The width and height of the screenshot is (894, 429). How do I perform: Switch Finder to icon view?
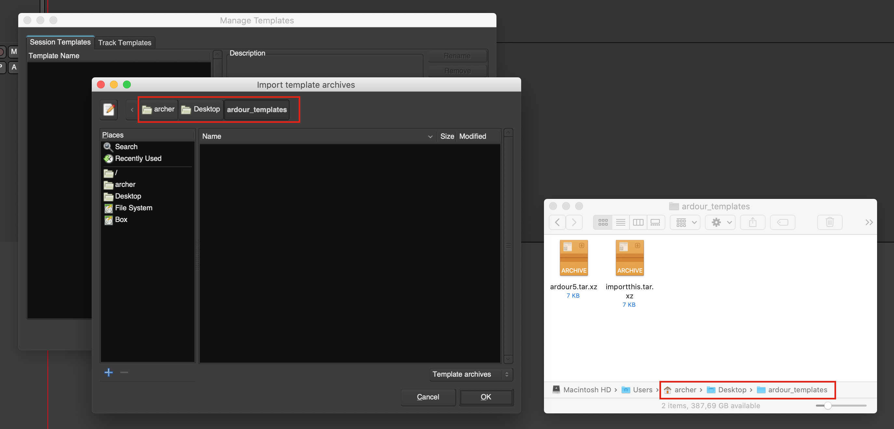coord(603,222)
